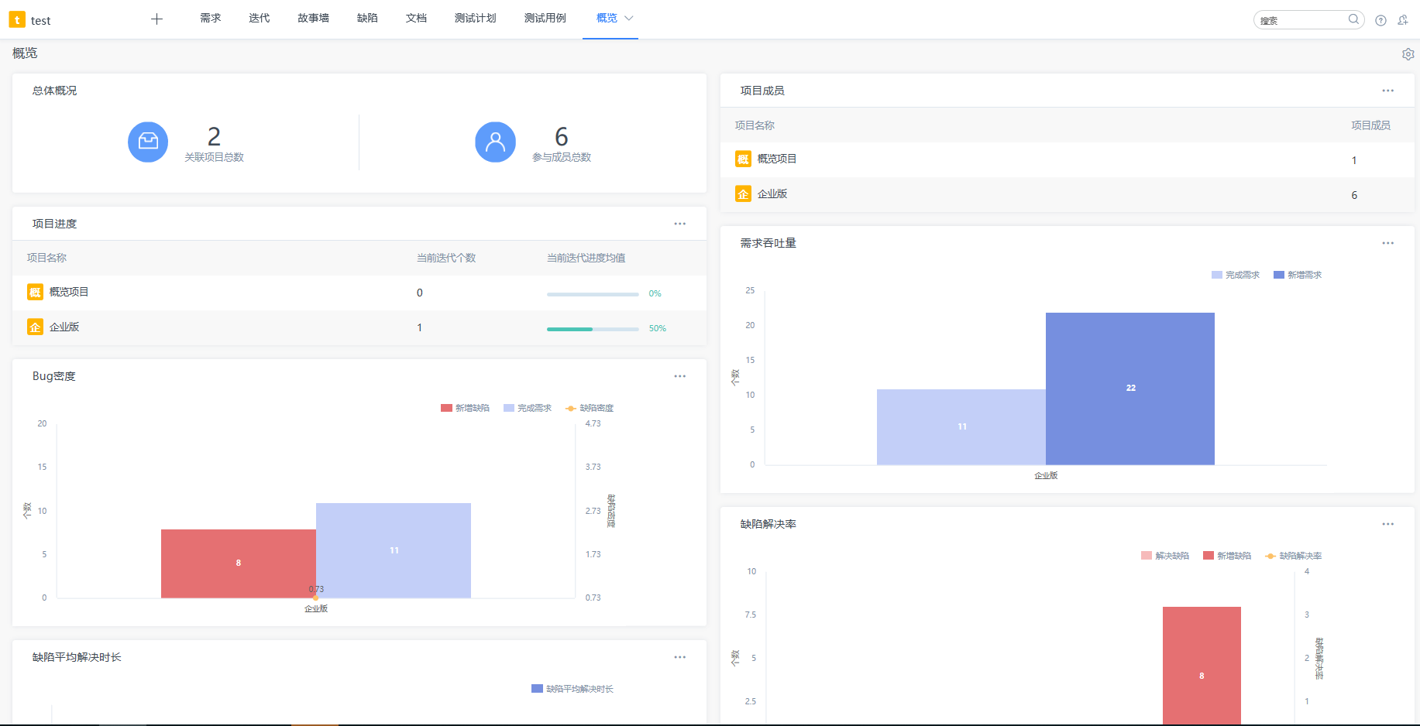Toggle 缺陷密度 legend in Bug密度 chart
Image resolution: width=1420 pixels, height=726 pixels.
[590, 408]
